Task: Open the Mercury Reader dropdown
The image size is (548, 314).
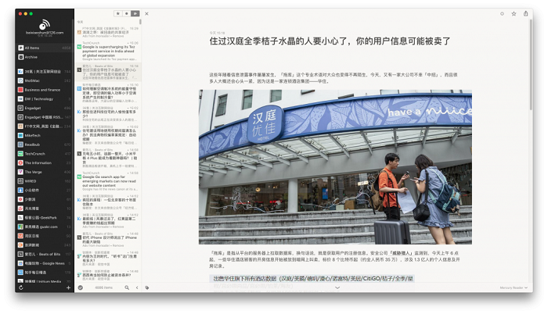Action: 514,287
